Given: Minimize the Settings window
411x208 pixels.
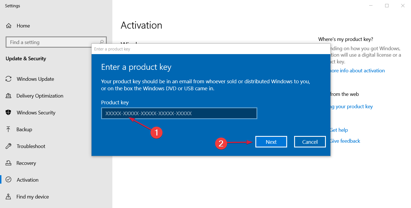Looking at the screenshot, I should click(x=370, y=6).
